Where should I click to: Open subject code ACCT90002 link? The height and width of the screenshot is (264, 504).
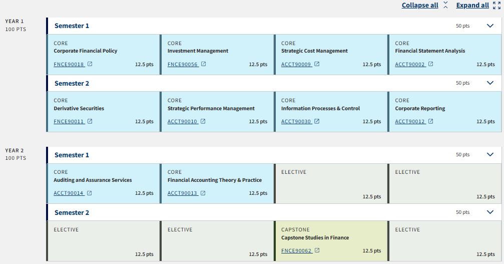[x=410, y=64]
